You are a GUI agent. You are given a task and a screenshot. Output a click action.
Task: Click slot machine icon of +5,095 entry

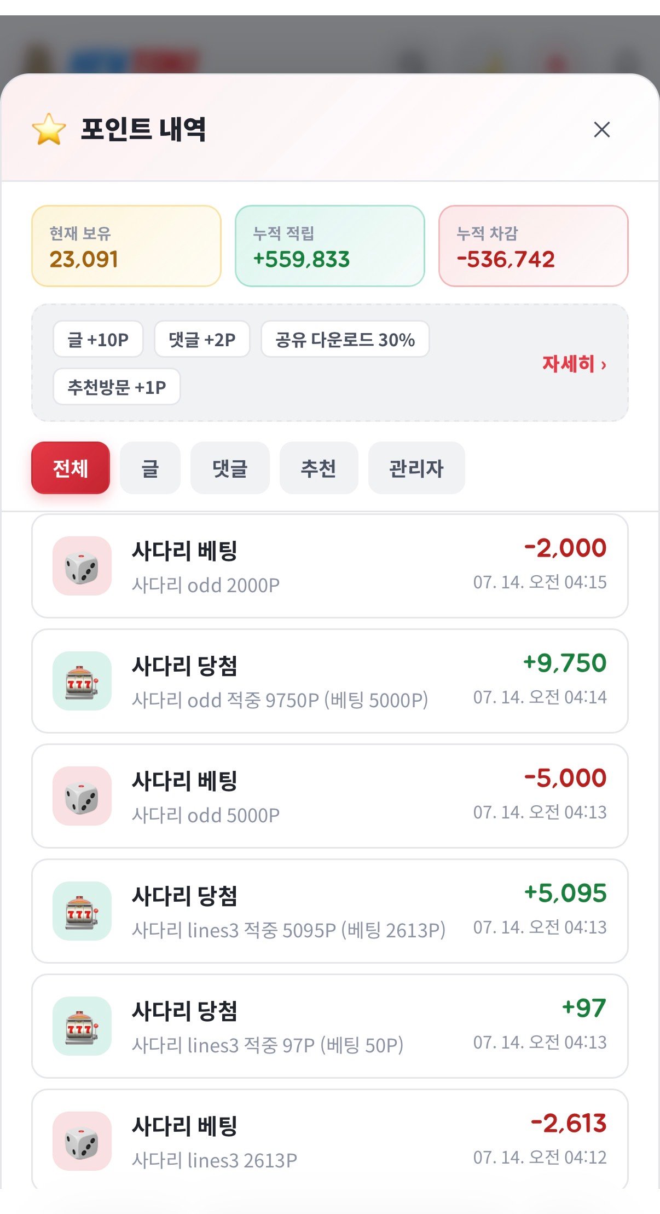pyautogui.click(x=82, y=911)
